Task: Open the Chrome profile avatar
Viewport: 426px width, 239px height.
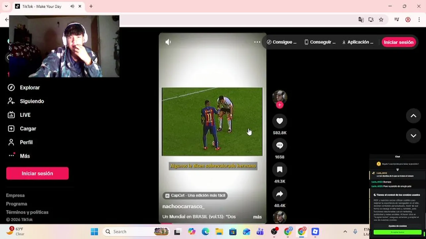Action: [408, 20]
